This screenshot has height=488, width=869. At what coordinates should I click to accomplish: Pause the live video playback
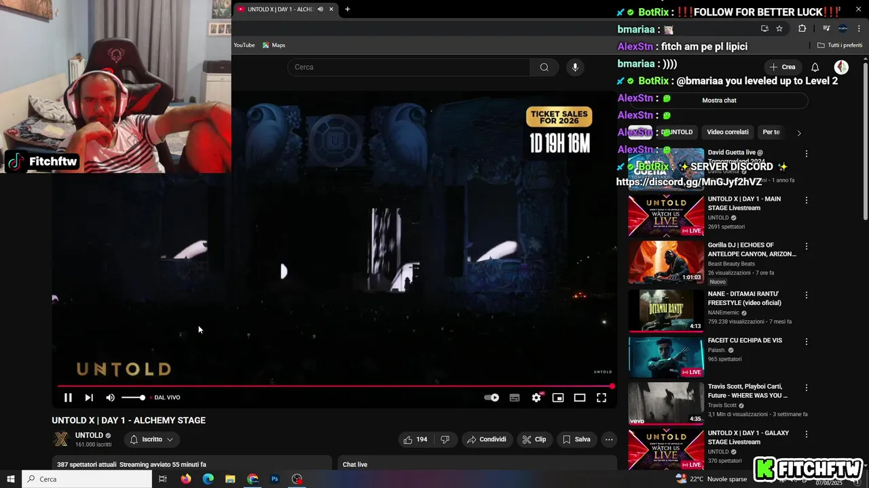click(x=68, y=398)
